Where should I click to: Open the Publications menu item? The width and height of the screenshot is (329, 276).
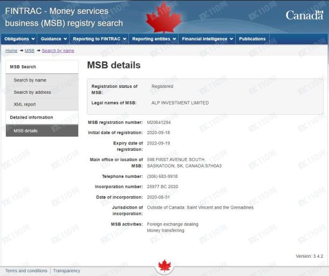coord(252,39)
